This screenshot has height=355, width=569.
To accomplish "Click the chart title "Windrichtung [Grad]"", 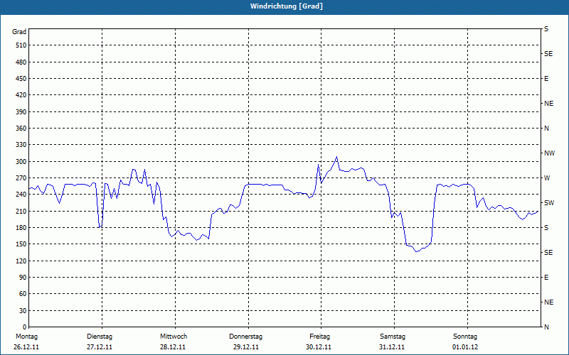I will click(x=287, y=6).
